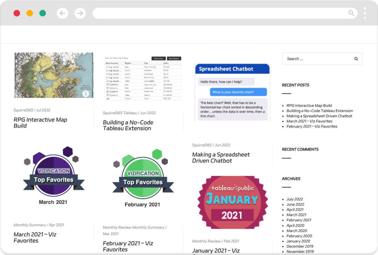Click the RECENT POSTS heading
378x255 pixels.
click(x=295, y=85)
